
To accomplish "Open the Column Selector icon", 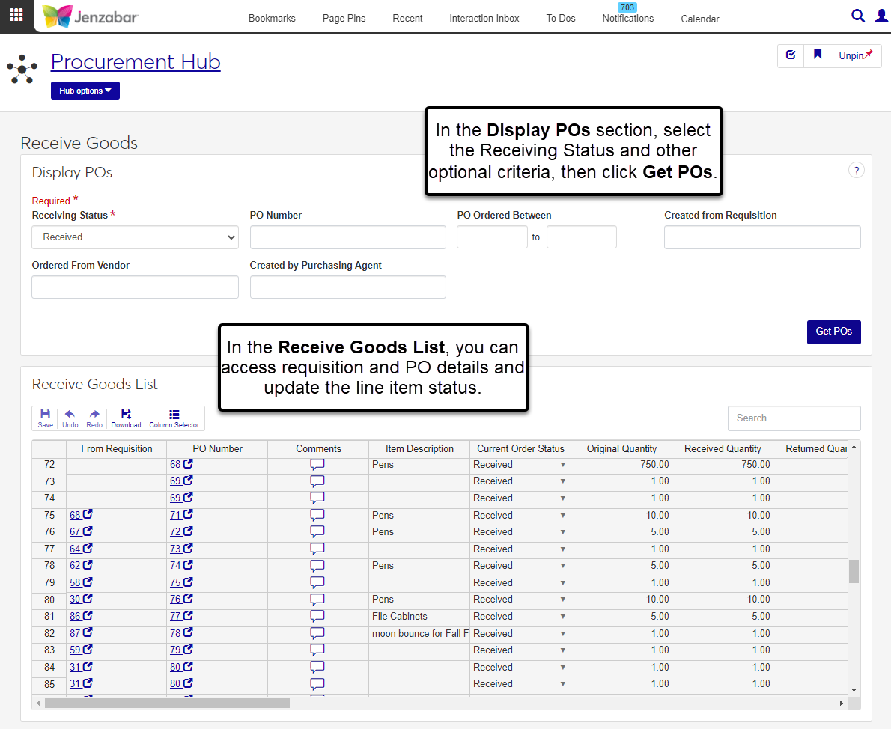I will [x=174, y=418].
